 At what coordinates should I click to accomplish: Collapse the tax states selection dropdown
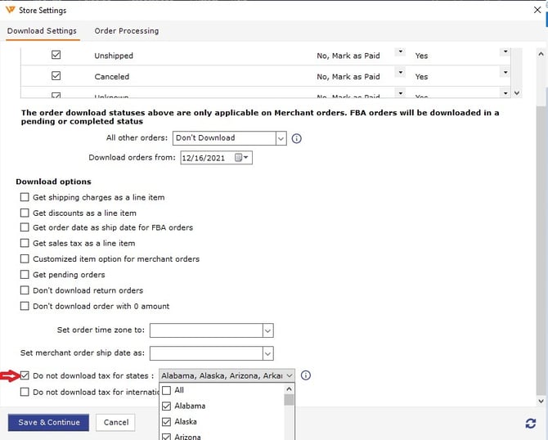pos(290,376)
